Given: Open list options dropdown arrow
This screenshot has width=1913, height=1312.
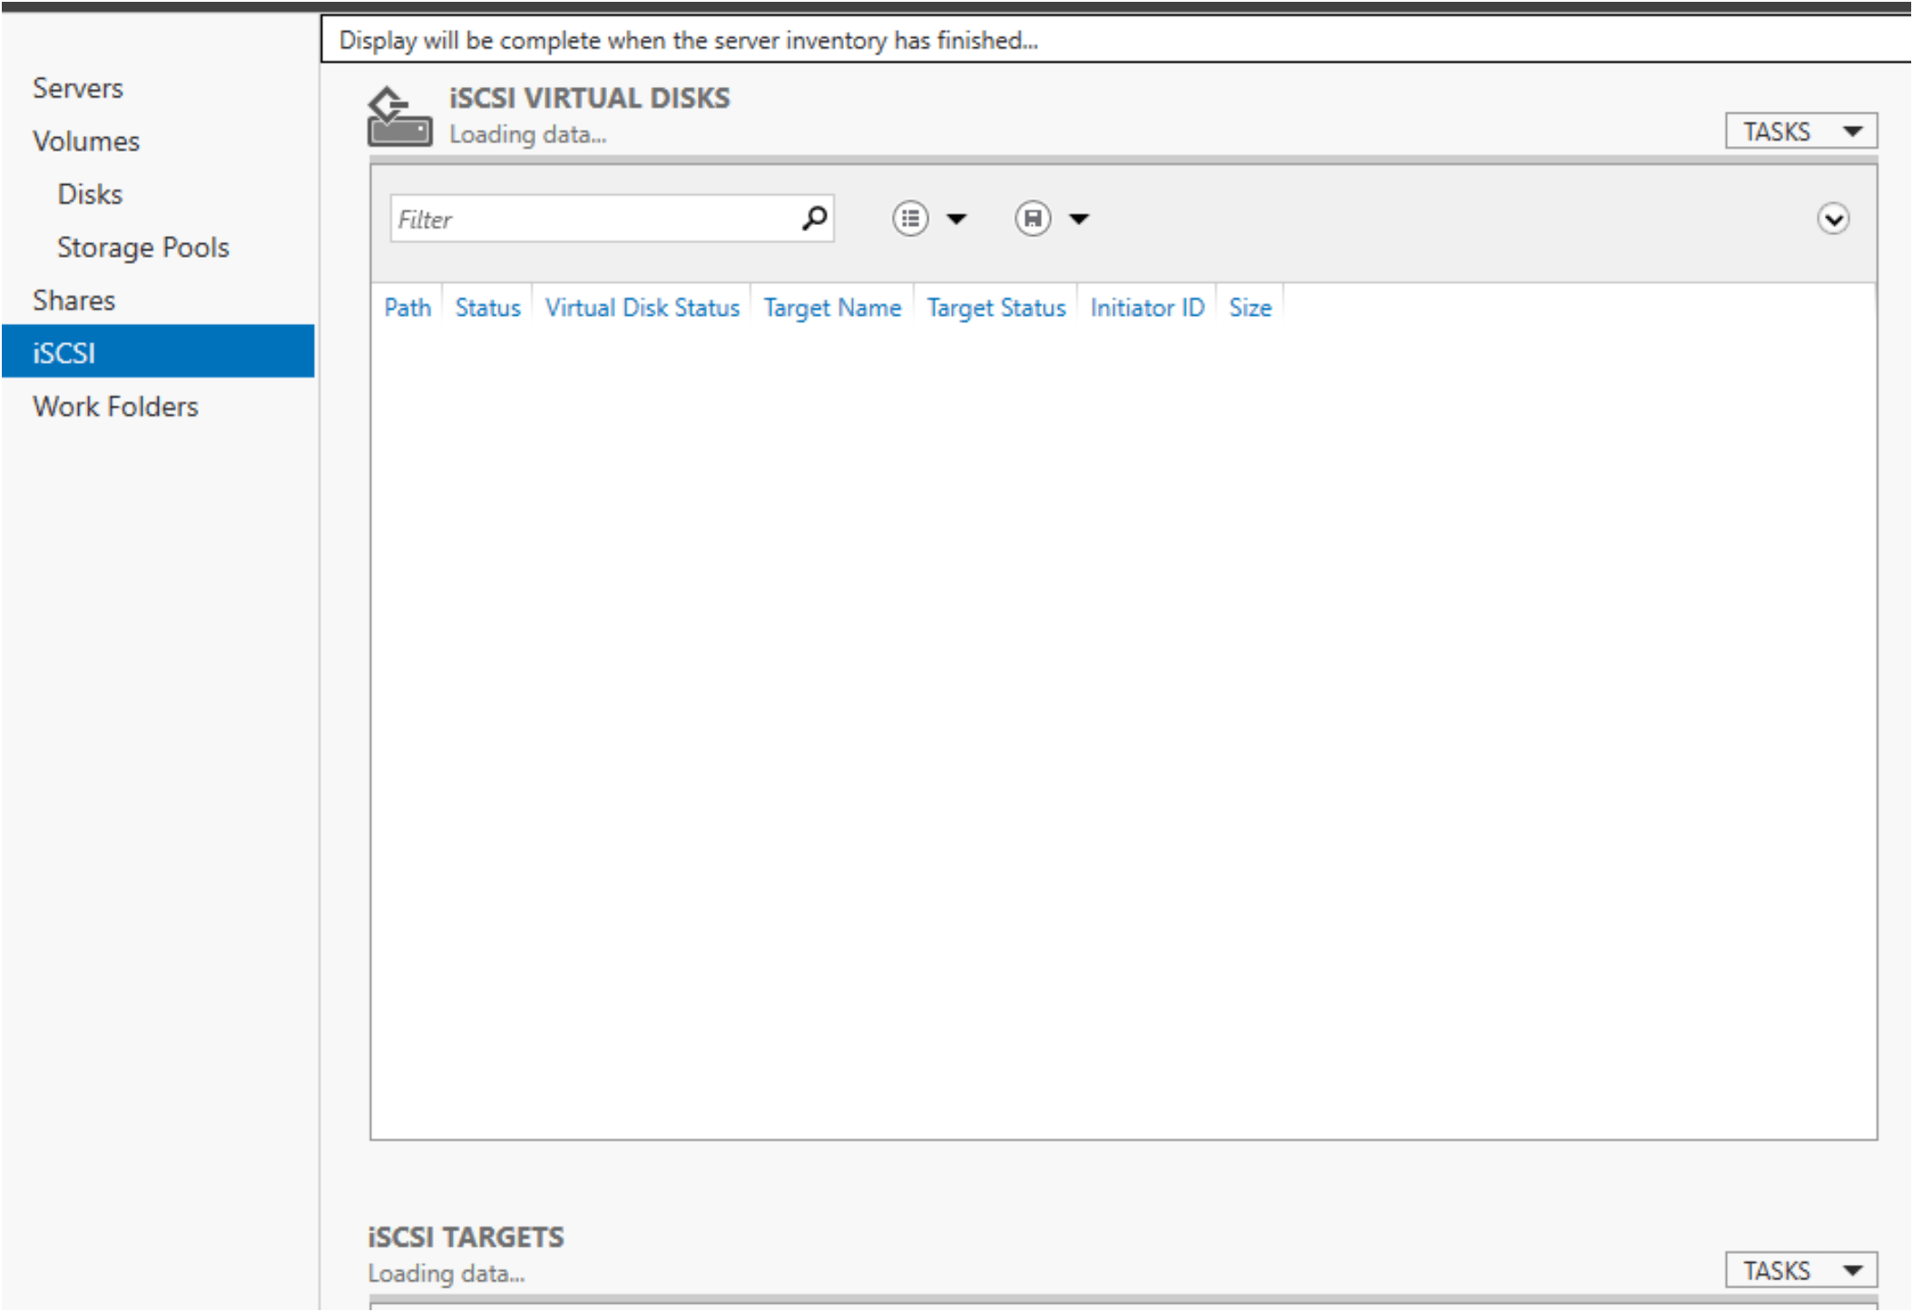Looking at the screenshot, I should click(956, 219).
